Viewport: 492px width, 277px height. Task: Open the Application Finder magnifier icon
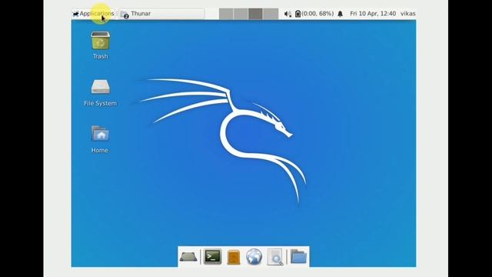point(275,257)
